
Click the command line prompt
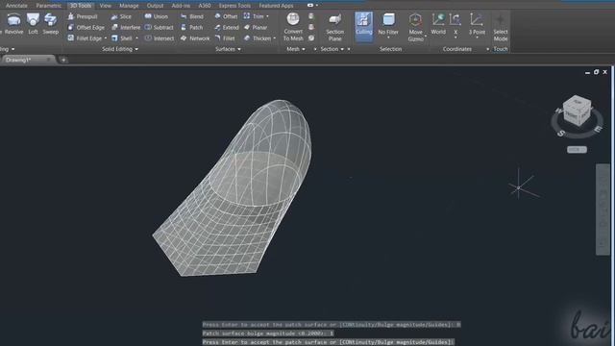328,342
